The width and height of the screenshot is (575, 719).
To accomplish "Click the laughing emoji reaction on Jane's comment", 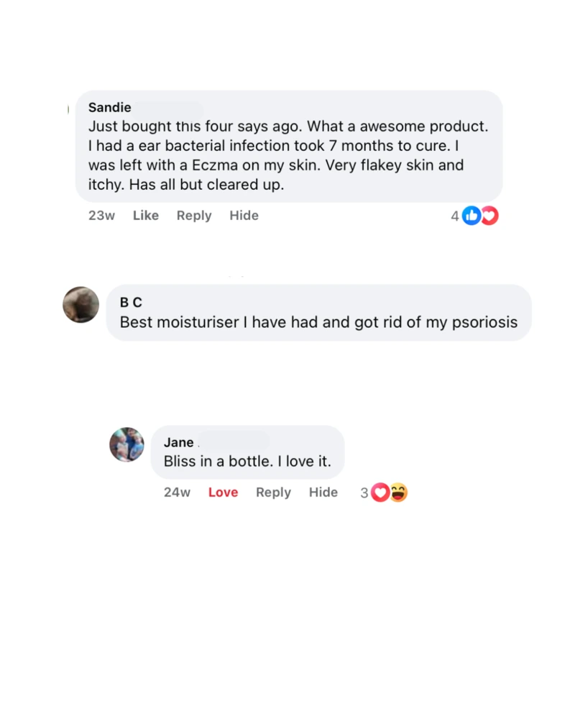I will point(397,493).
